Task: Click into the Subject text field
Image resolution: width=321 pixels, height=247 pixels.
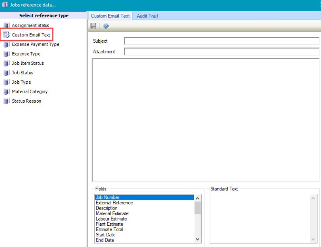Action: tap(221, 41)
